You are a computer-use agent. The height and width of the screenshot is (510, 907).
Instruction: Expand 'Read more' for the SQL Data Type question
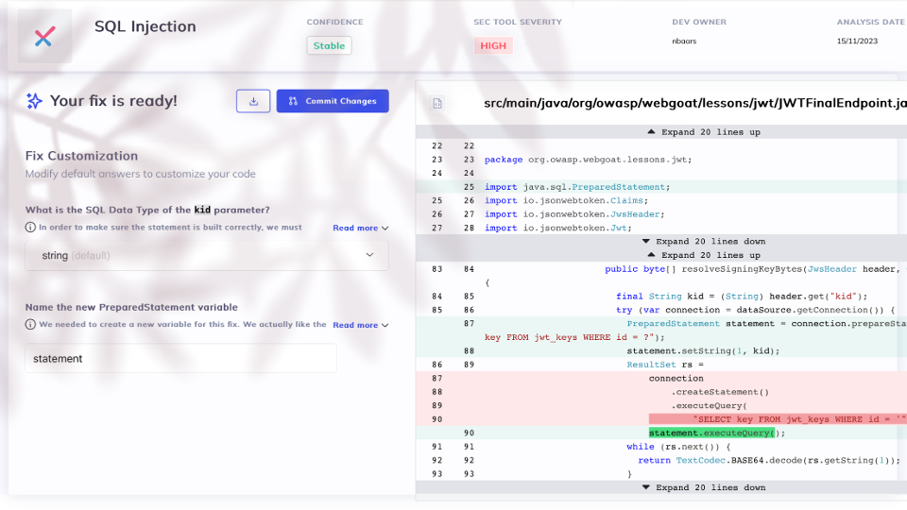(x=360, y=228)
